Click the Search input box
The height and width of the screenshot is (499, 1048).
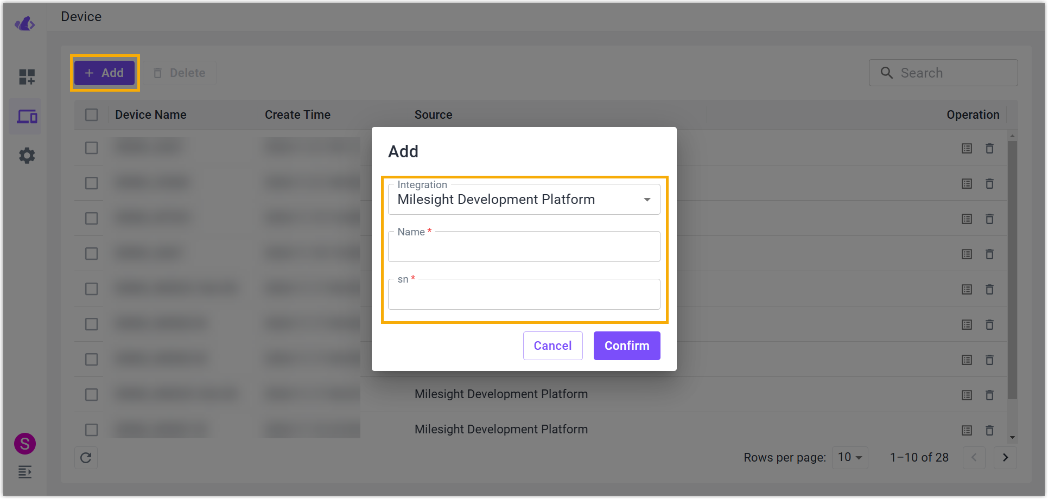[x=943, y=73]
